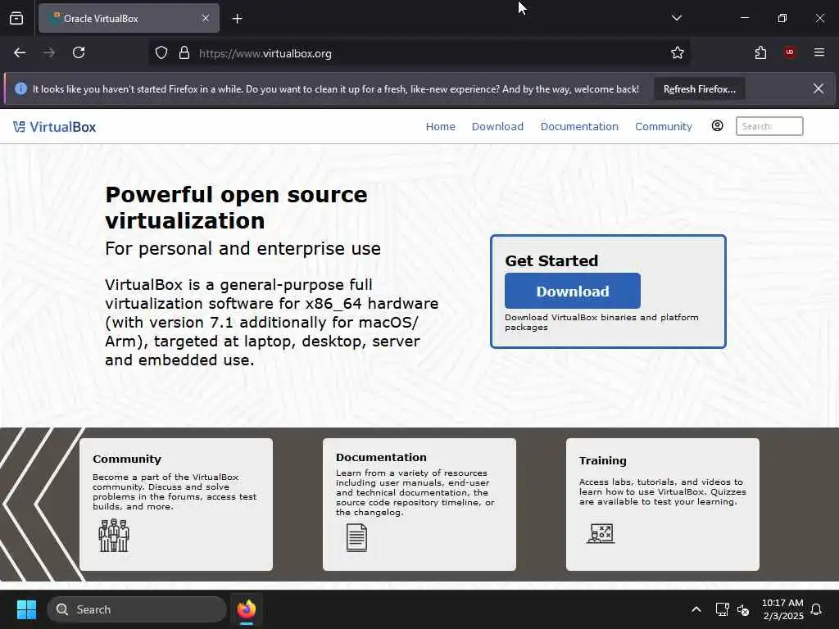
Task: Go back using the browser back arrow
Action: coord(20,52)
